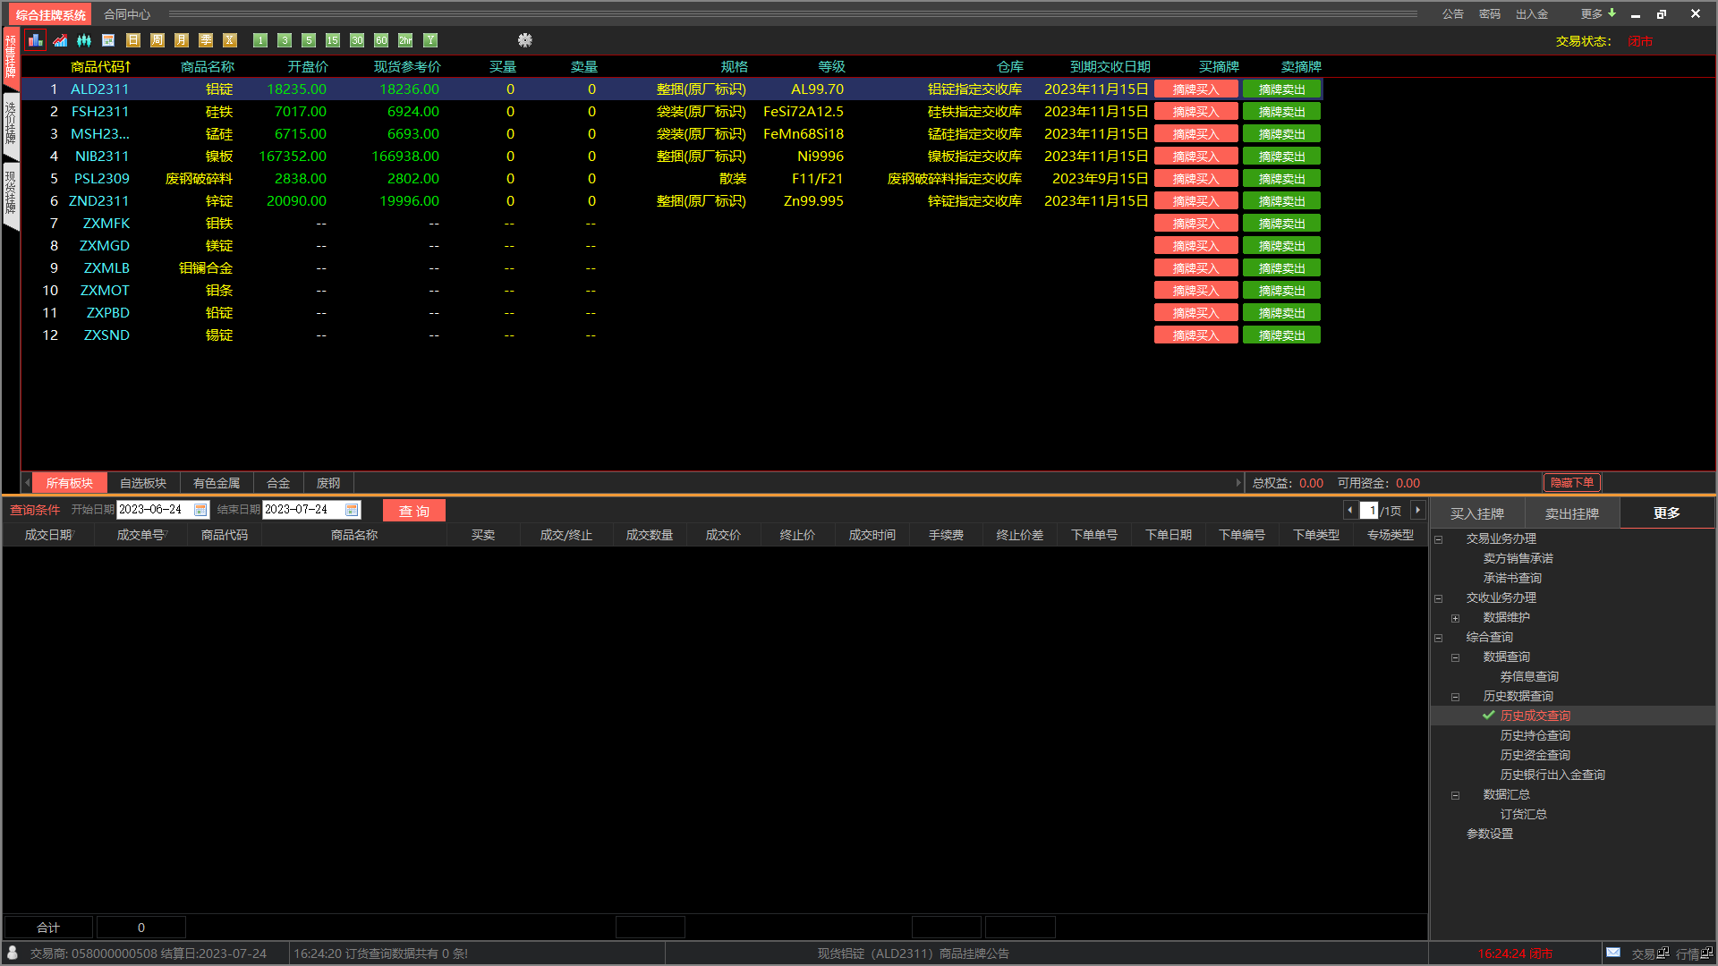Open the 密码 password link
The width and height of the screenshot is (1718, 966).
click(x=1490, y=14)
